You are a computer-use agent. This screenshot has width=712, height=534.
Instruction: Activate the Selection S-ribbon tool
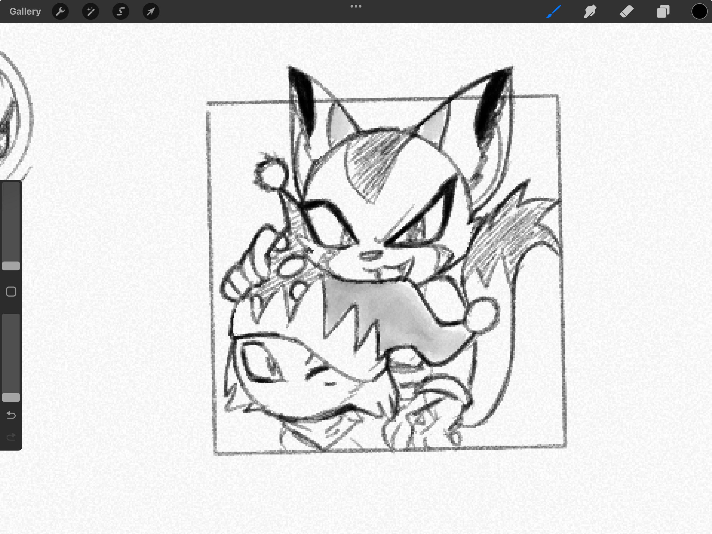[121, 11]
